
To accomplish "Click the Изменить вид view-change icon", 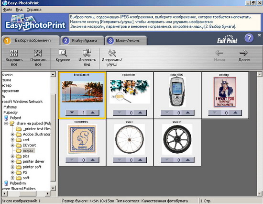I will click(x=87, y=53).
